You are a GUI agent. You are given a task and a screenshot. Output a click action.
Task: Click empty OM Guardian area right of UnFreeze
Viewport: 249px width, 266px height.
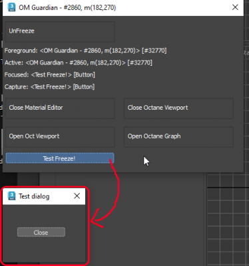(x=178, y=31)
